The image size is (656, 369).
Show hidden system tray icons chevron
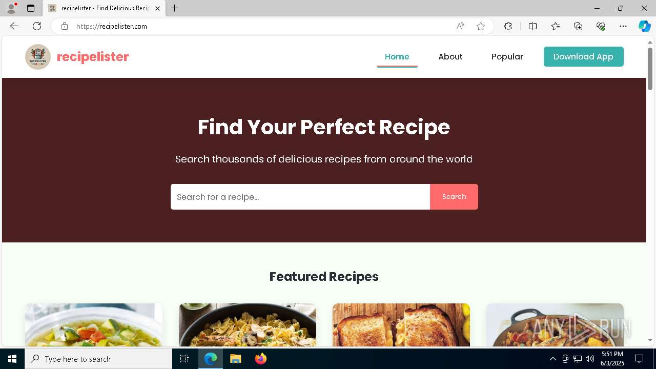pyautogui.click(x=552, y=359)
